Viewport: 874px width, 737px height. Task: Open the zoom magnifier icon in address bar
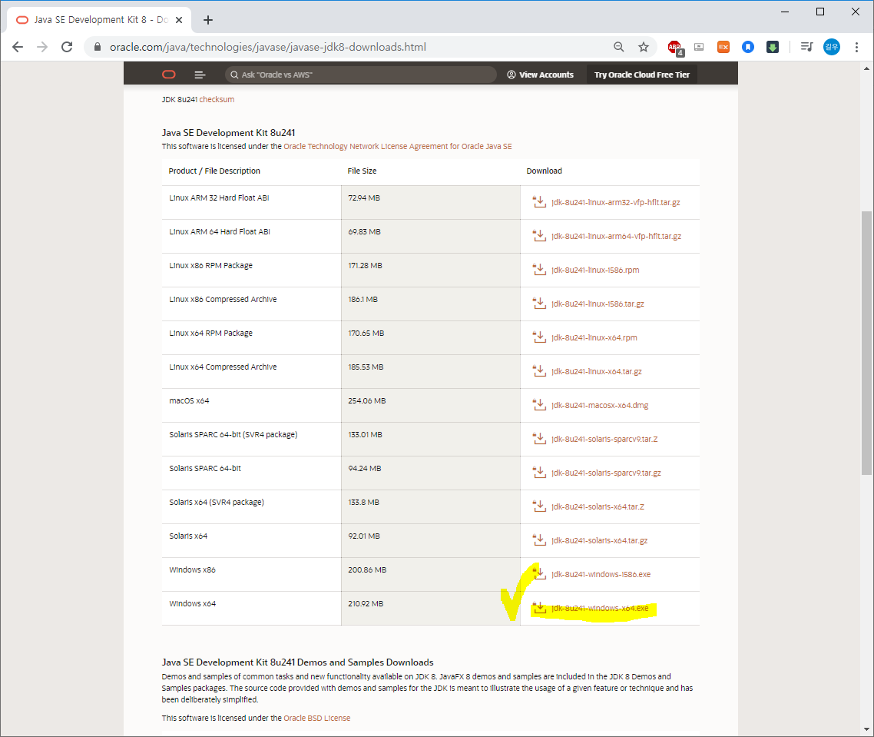pyautogui.click(x=619, y=47)
